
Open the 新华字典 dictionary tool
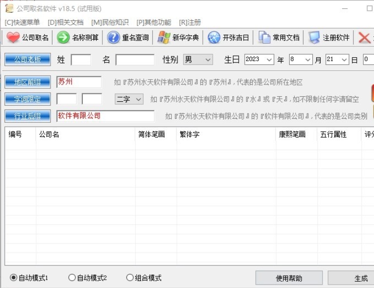click(164, 38)
